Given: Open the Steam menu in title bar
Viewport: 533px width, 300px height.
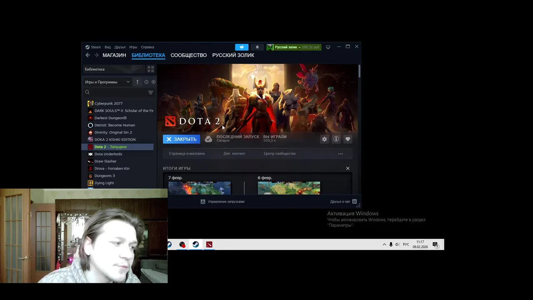Looking at the screenshot, I should click(x=93, y=47).
